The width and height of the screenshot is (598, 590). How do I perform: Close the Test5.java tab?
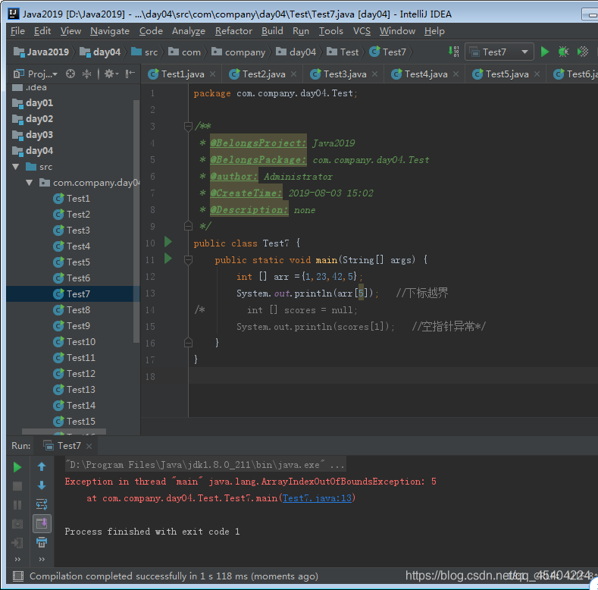click(537, 74)
